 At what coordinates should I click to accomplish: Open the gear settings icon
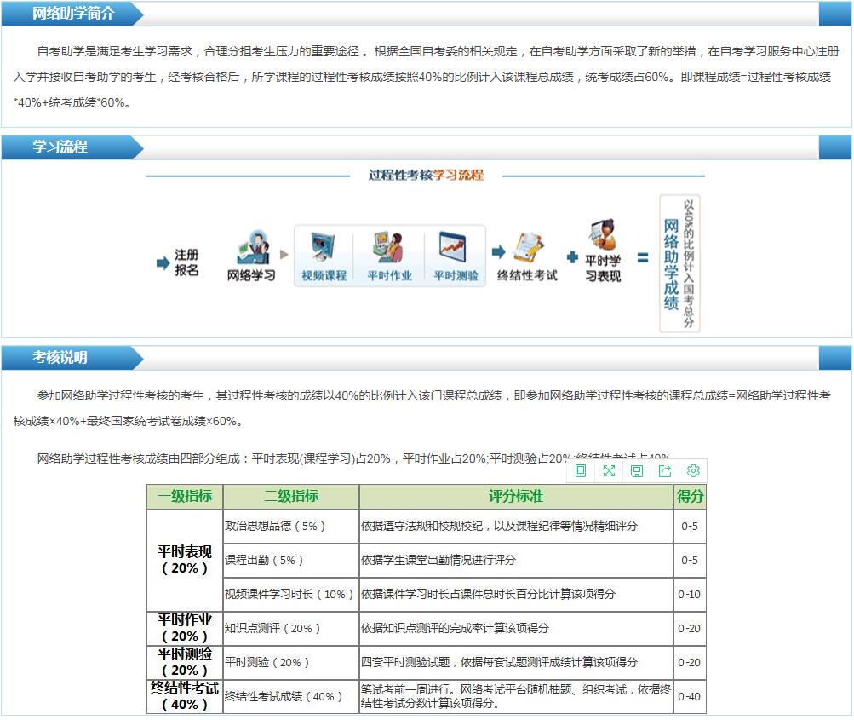tap(693, 471)
